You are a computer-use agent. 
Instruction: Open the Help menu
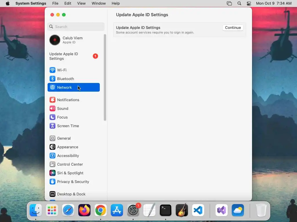115,3
